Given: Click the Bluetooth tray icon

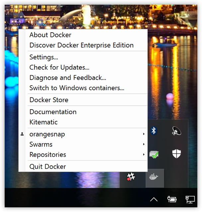Looking at the screenshot, I should pyautogui.click(x=153, y=131).
